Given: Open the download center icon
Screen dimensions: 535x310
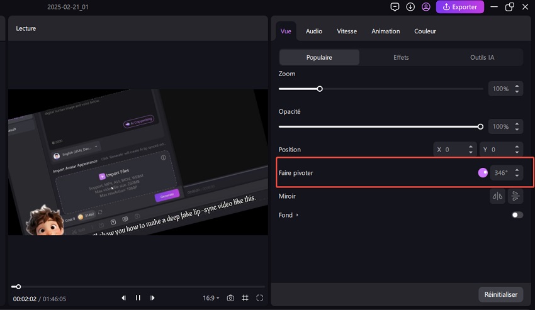Looking at the screenshot, I should pyautogui.click(x=410, y=7).
